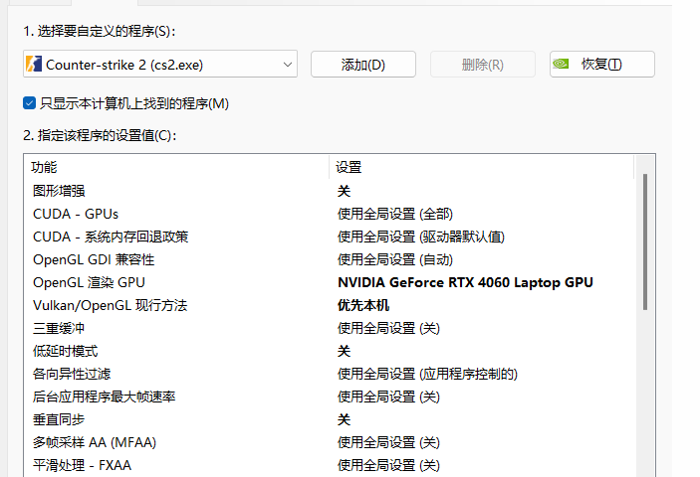
Task: Click 垂直同步 setting value 关
Action: [x=344, y=419]
